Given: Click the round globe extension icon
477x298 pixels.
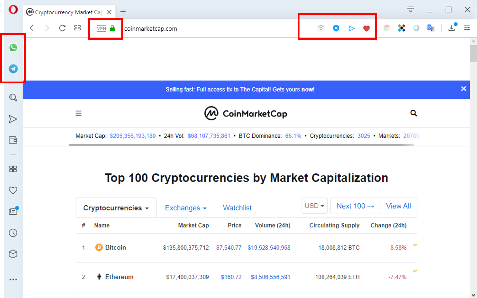Looking at the screenshot, I should 416,28.
